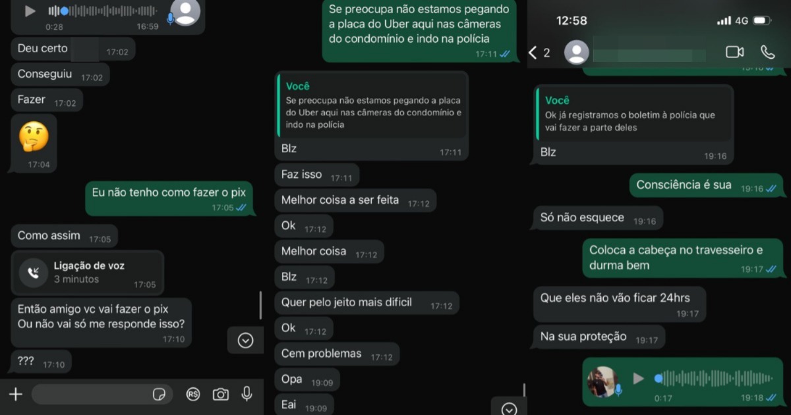Open the Ligação de voz call entry
The height and width of the screenshot is (415, 791).
(88, 272)
